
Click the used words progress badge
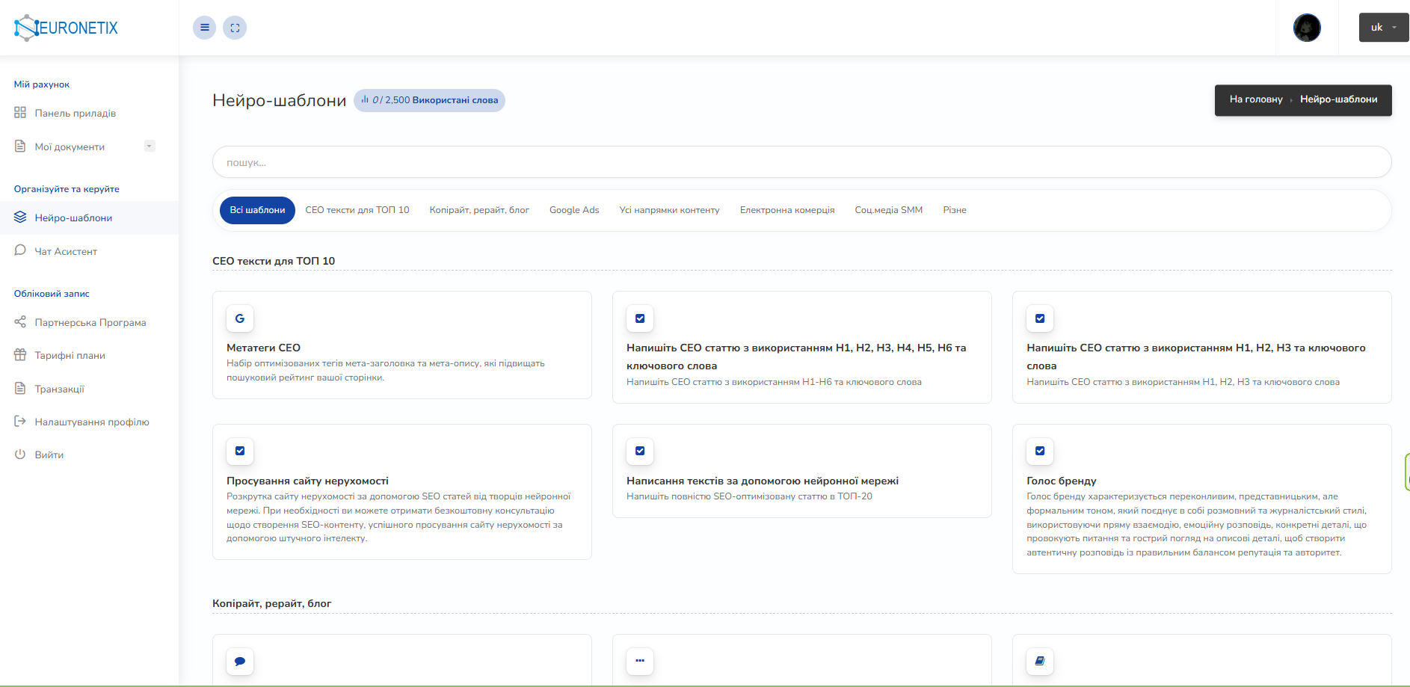coord(429,100)
